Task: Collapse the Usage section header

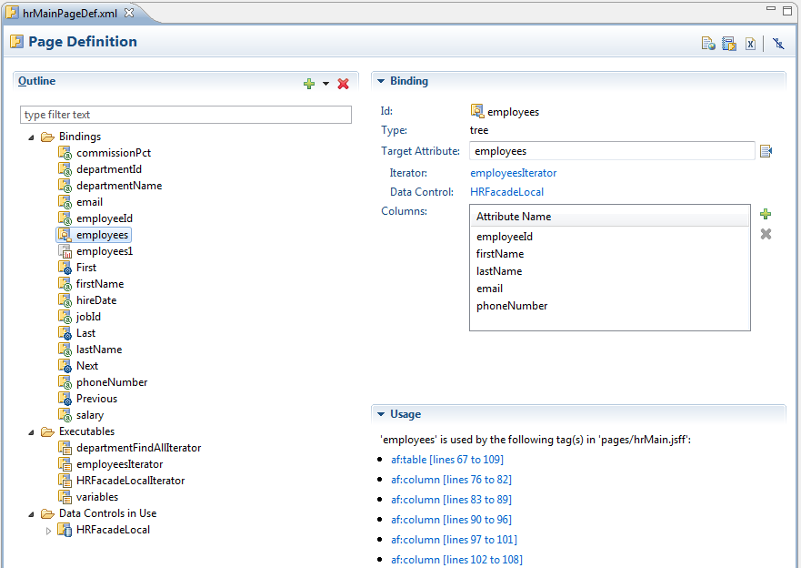Action: pos(381,413)
